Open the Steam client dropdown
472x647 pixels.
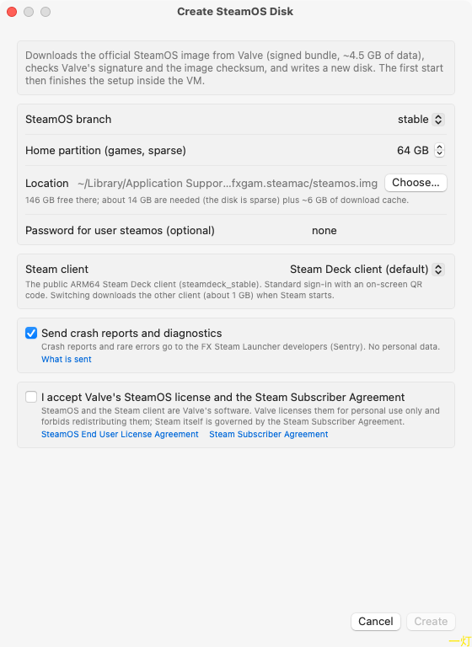367,270
